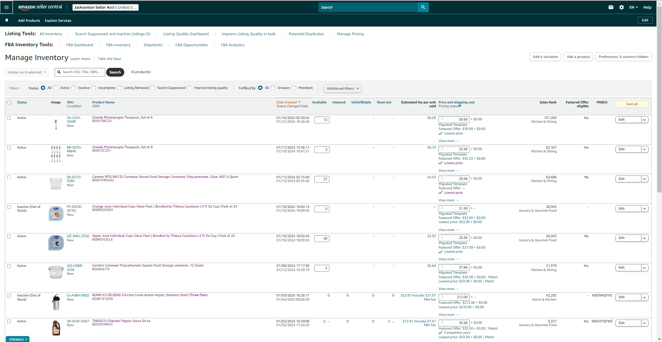Open the Take the tour link
Screen dimensions: 662x342
click(x=109, y=59)
